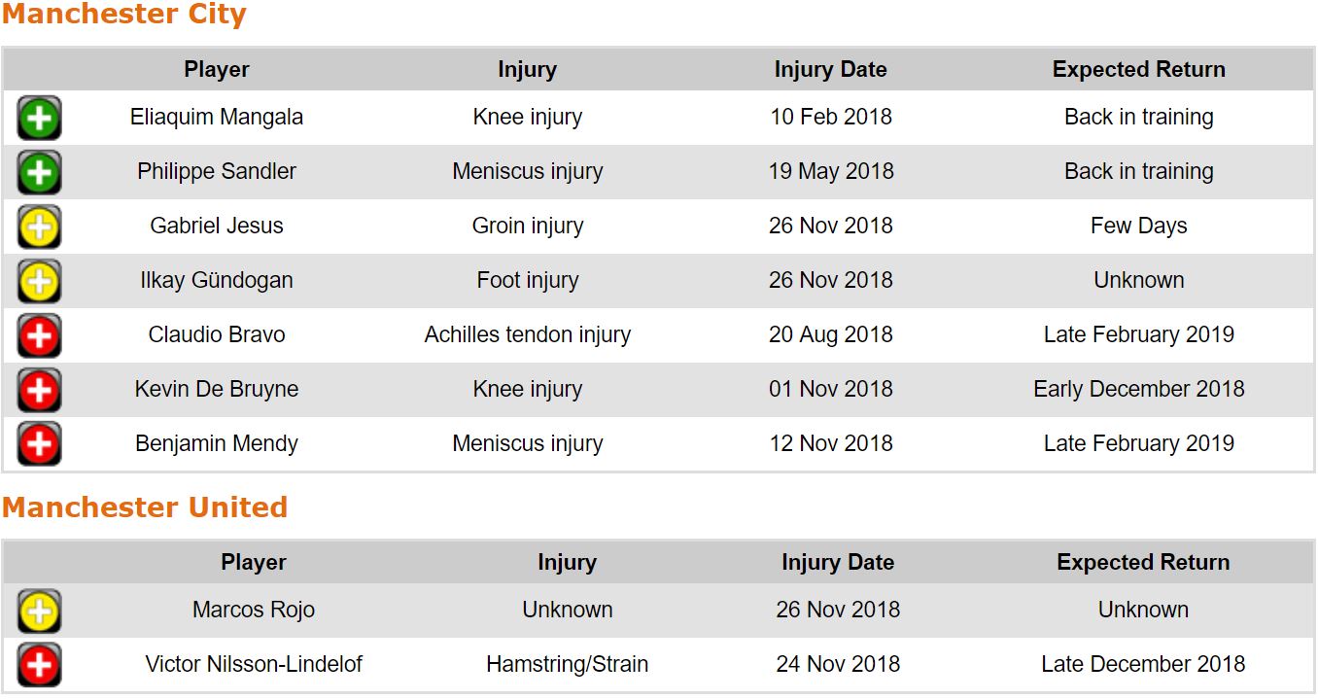Image resolution: width=1318 pixels, height=699 pixels.
Task: Click red status icon beside Claudio Bravo
Action: click(x=39, y=336)
